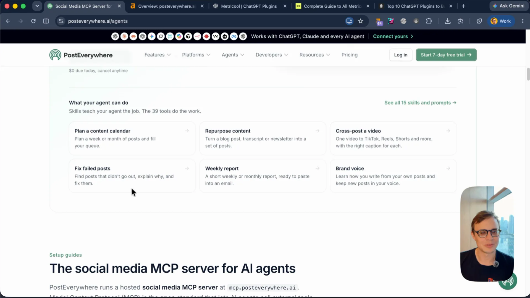Open the Cross-post a video card
The width and height of the screenshot is (530, 298).
coord(393,138)
